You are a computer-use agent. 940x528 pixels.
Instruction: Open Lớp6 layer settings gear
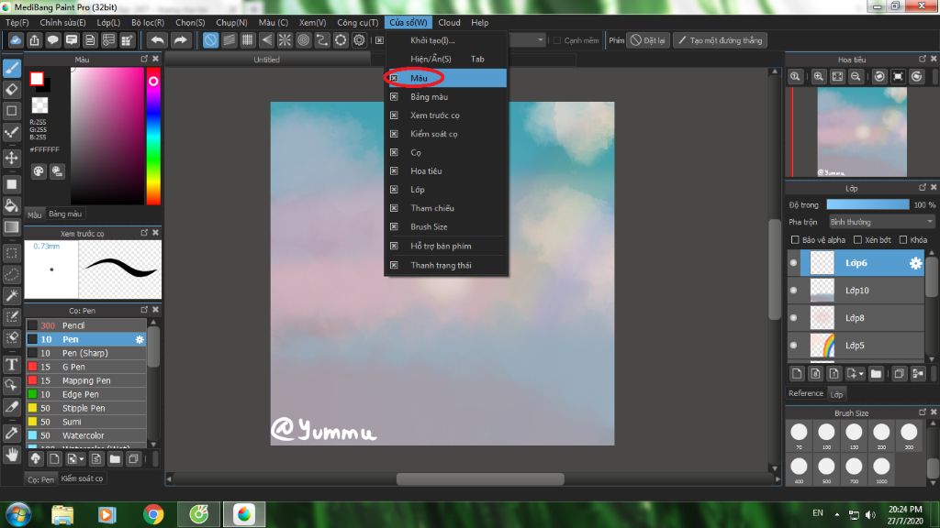tap(915, 263)
